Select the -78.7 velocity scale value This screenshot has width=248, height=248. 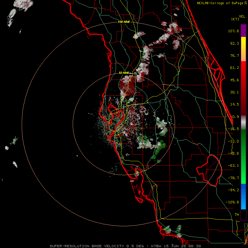[233, 178]
